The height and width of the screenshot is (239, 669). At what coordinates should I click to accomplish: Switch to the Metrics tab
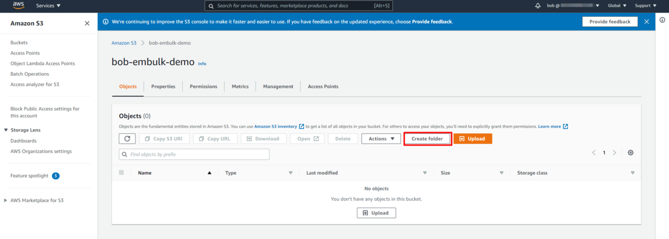tap(240, 86)
